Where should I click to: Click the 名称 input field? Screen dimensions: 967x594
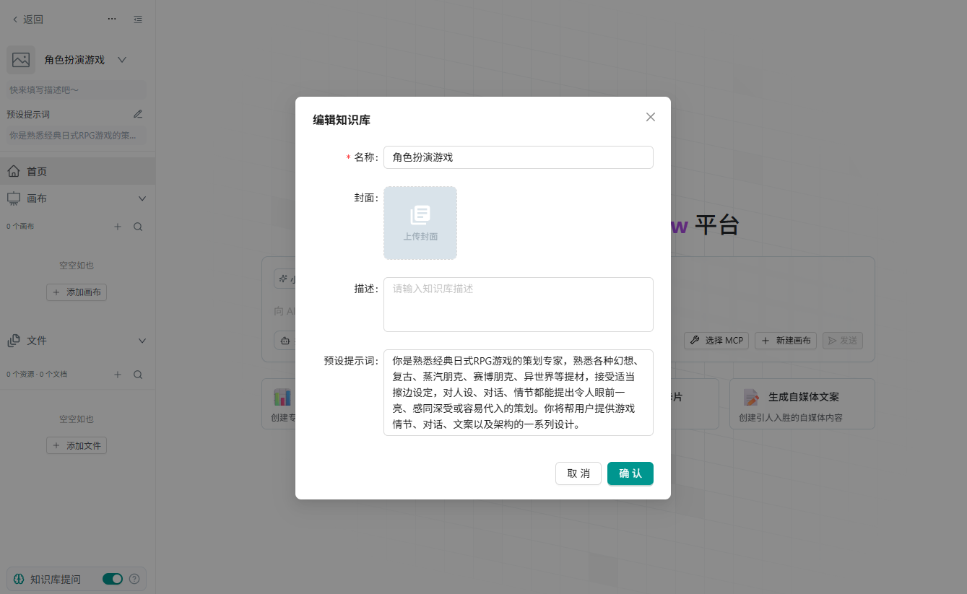click(x=519, y=157)
